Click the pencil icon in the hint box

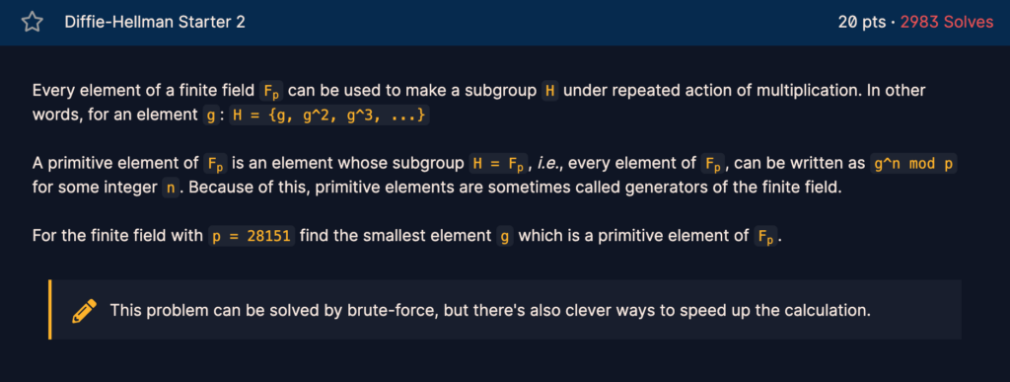[x=85, y=311]
